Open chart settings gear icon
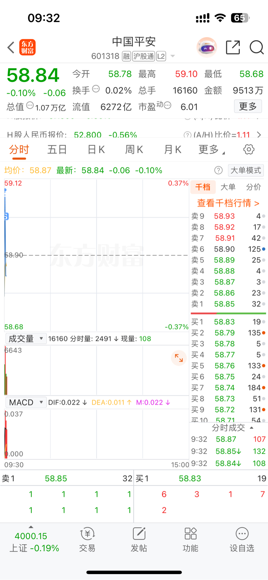This screenshot has height=580, width=268. tap(249, 150)
